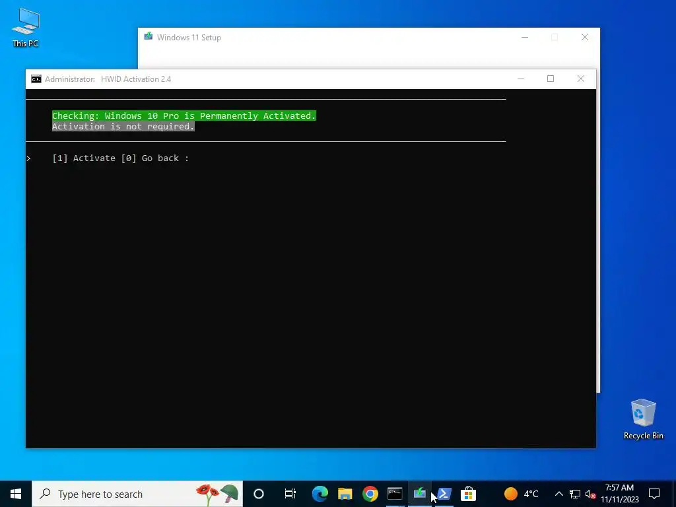Click the Cortana circle icon on taskbar
Image resolution: width=676 pixels, height=507 pixels.
pos(259,494)
